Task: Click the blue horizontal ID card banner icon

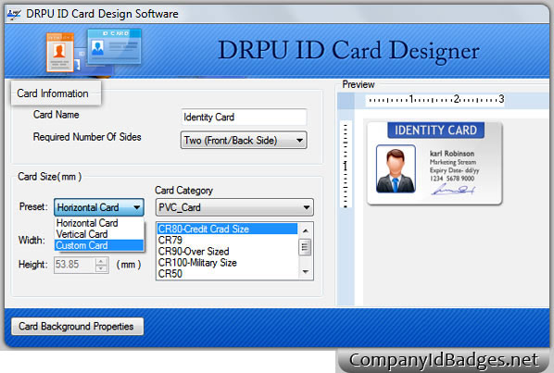Action: coord(115,46)
